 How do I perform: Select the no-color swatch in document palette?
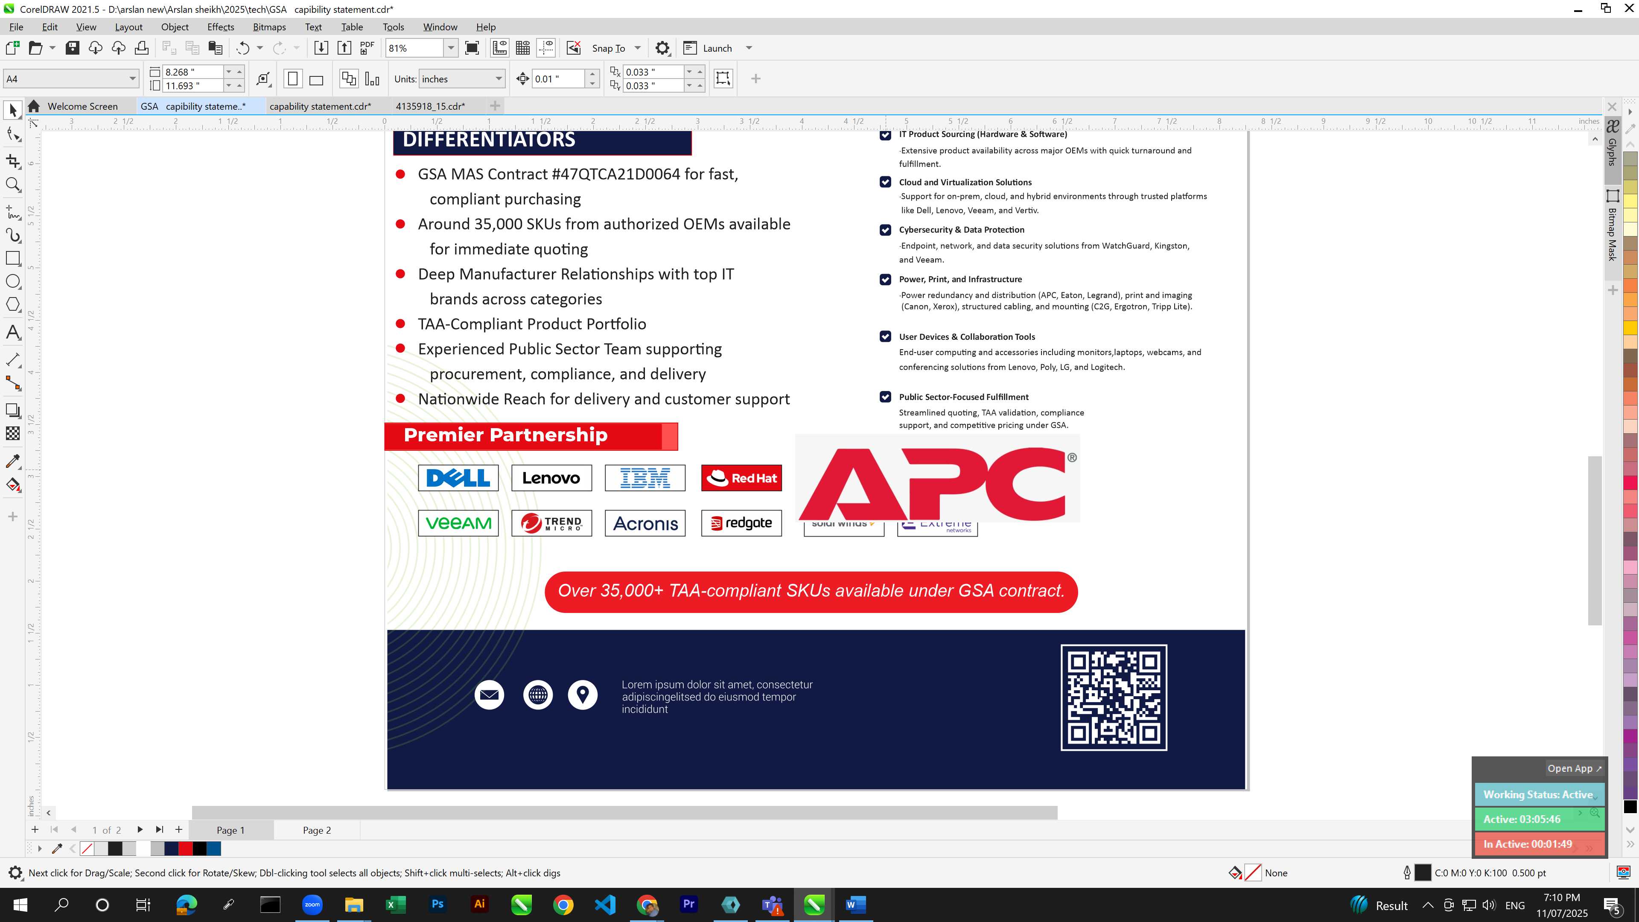pos(87,848)
